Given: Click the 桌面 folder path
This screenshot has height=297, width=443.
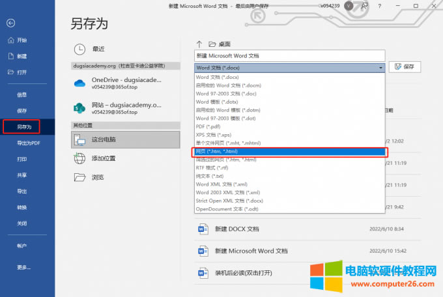Looking at the screenshot, I should (x=220, y=44).
